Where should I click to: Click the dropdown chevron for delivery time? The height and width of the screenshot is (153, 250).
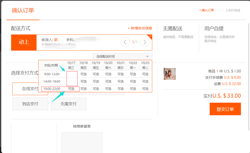click(x=147, y=57)
